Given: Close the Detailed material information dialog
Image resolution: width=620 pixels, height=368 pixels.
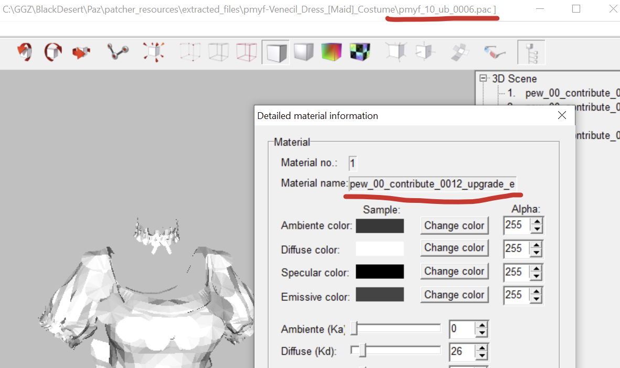Looking at the screenshot, I should tap(562, 115).
